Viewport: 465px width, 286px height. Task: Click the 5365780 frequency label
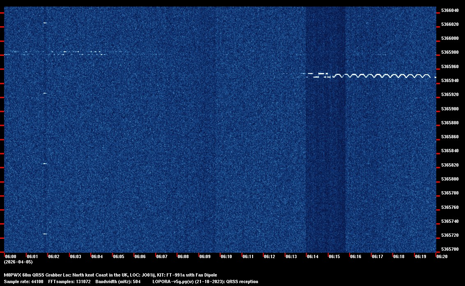[x=449, y=193]
